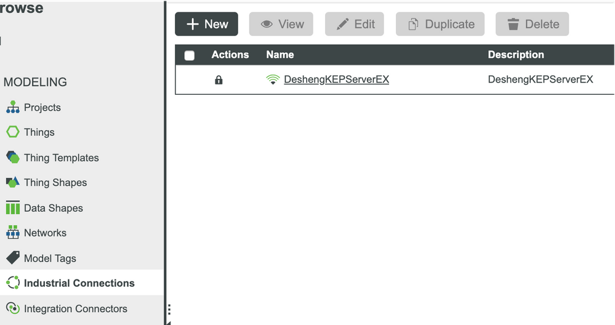Click the View button
This screenshot has width=615, height=325.
pos(281,24)
